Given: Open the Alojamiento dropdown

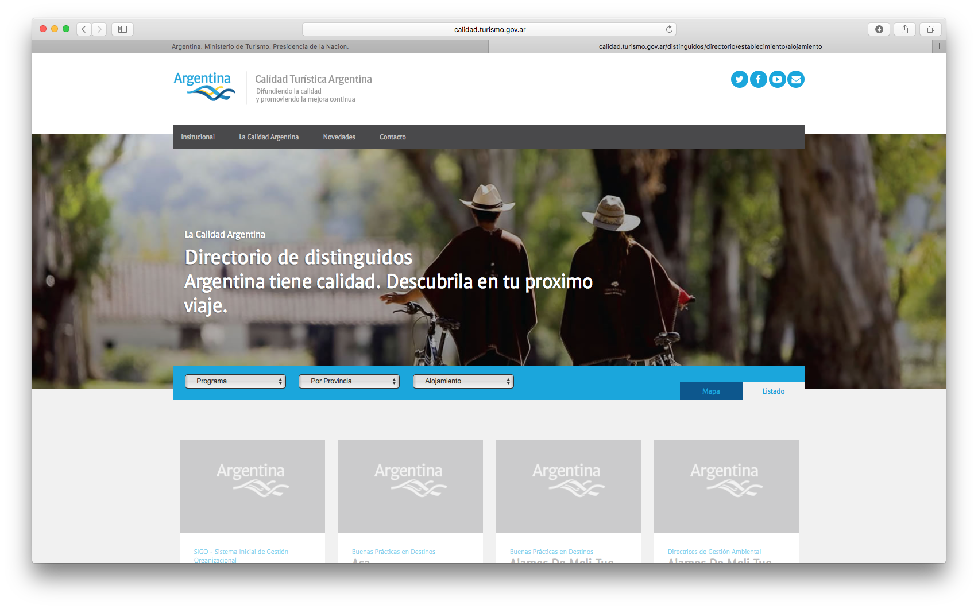Looking at the screenshot, I should [463, 381].
